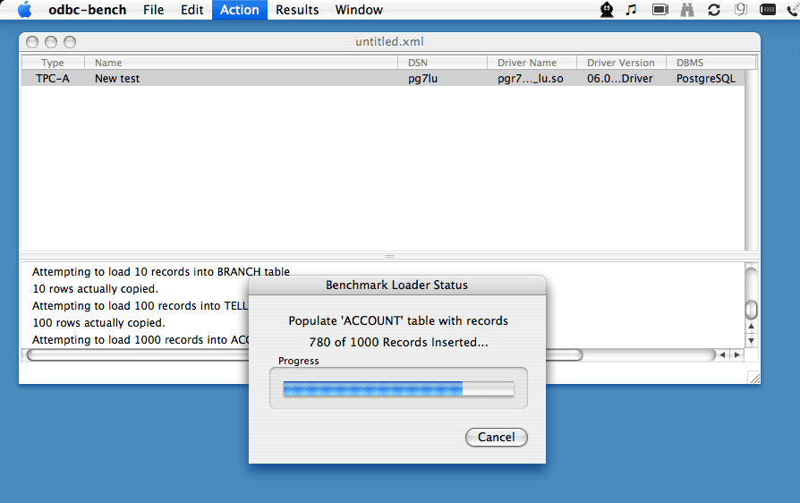This screenshot has width=800, height=503.
Task: Click the window resize grip corner
Action: pyautogui.click(x=753, y=378)
